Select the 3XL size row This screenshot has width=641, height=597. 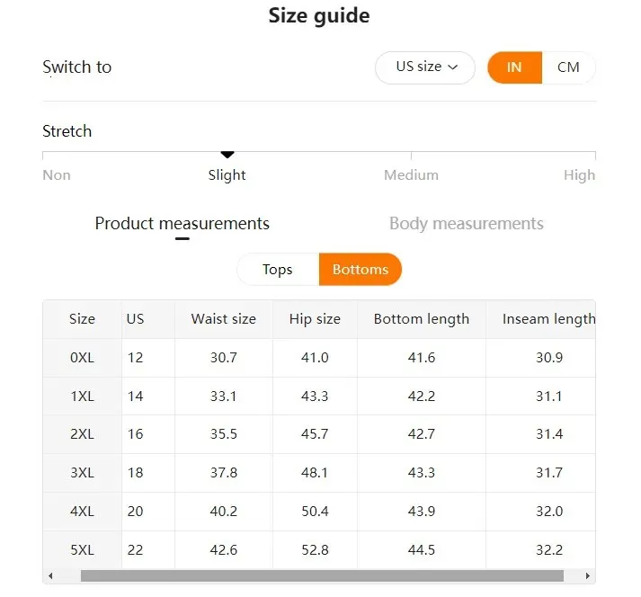319,473
